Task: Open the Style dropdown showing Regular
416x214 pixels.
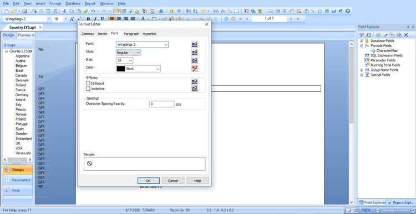Action: coord(129,53)
